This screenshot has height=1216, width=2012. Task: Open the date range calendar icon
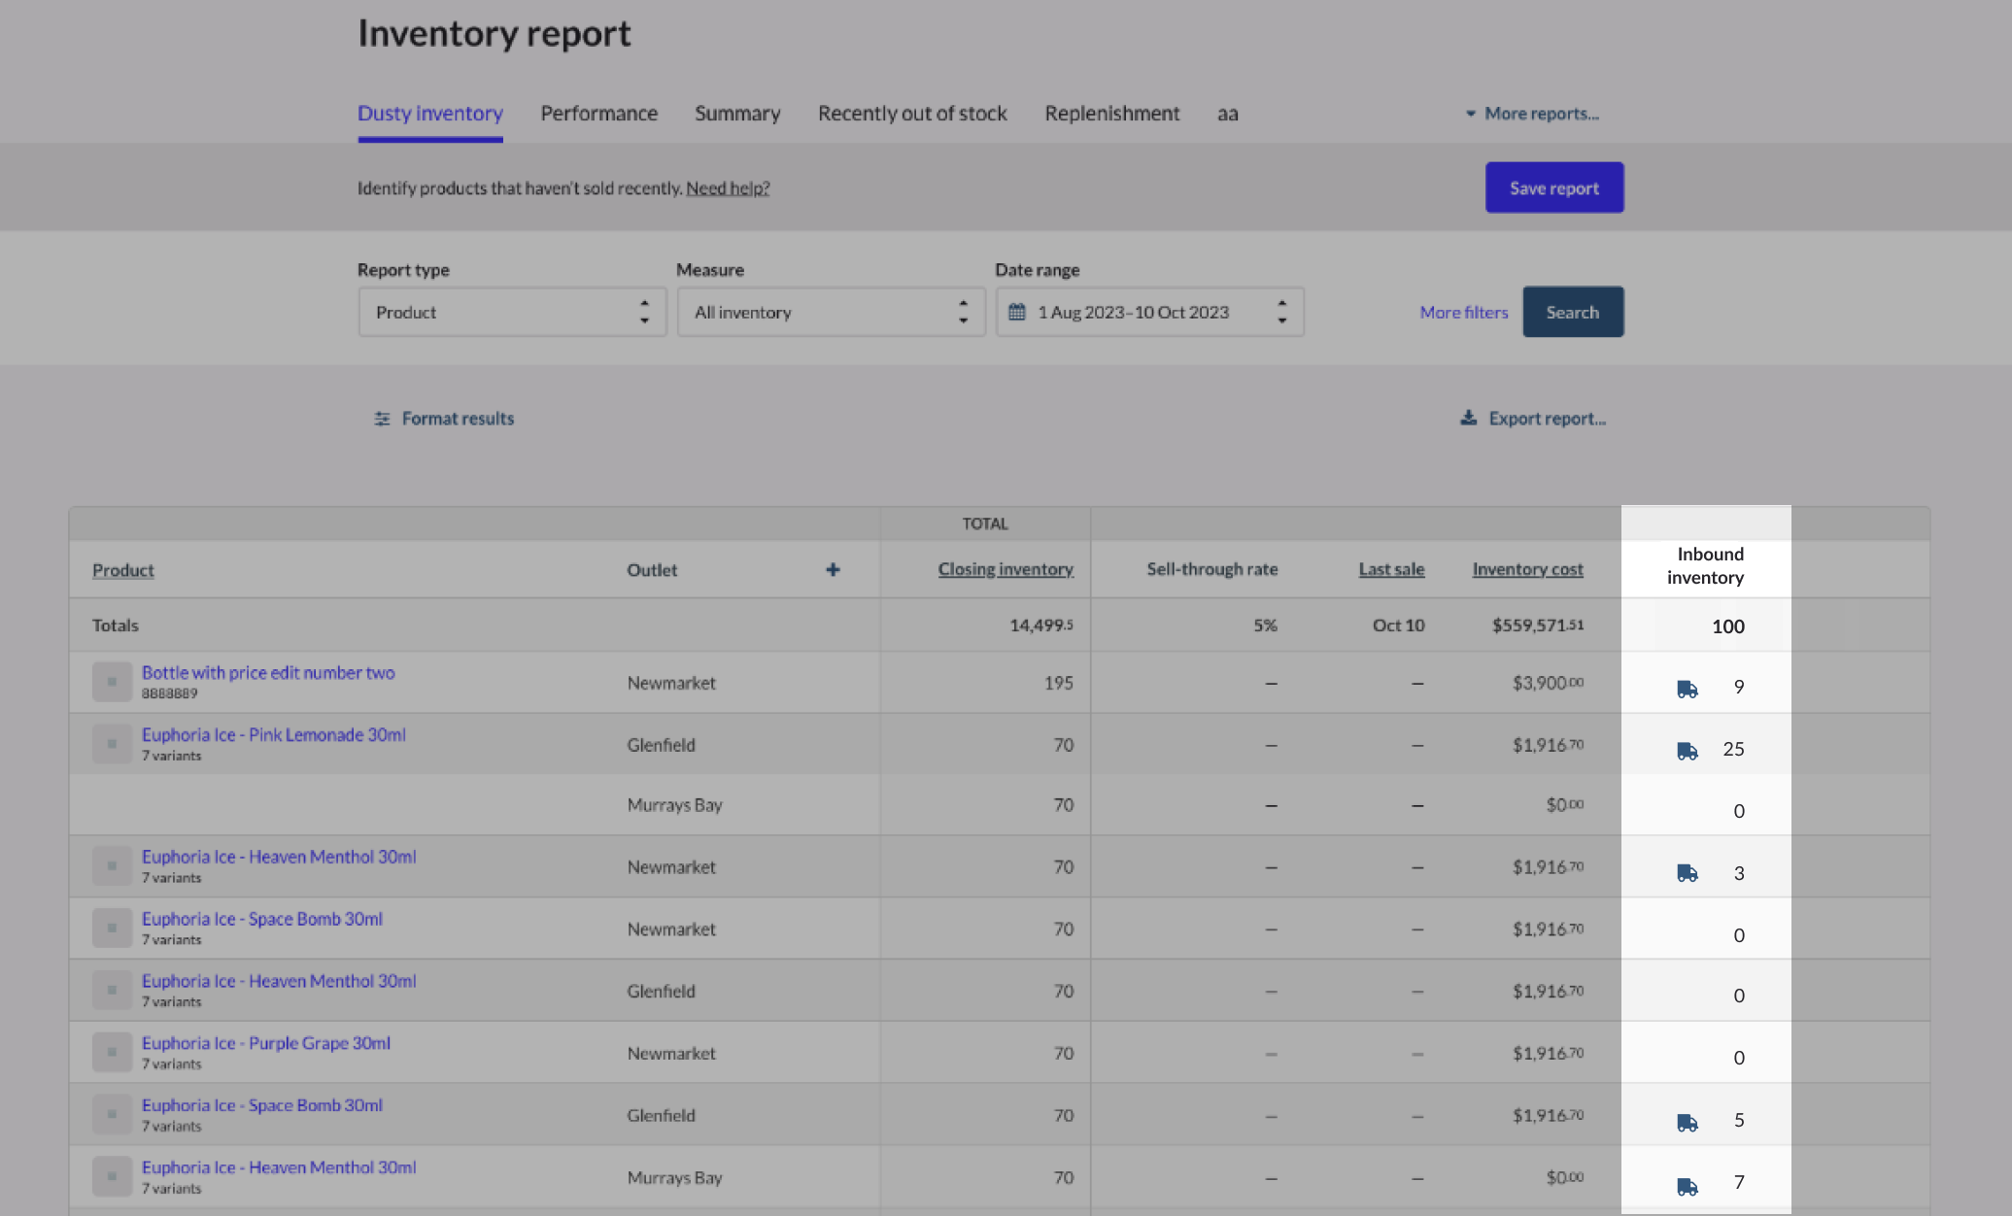pyautogui.click(x=1017, y=312)
